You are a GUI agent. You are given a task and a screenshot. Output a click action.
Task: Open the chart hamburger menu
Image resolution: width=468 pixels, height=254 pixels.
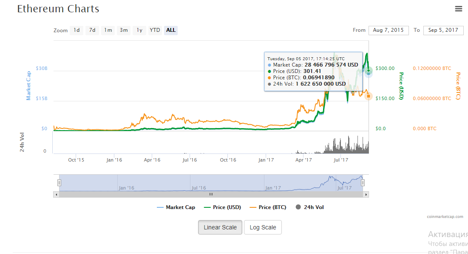click(458, 8)
